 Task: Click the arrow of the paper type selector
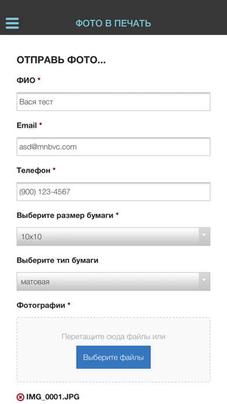204,282
